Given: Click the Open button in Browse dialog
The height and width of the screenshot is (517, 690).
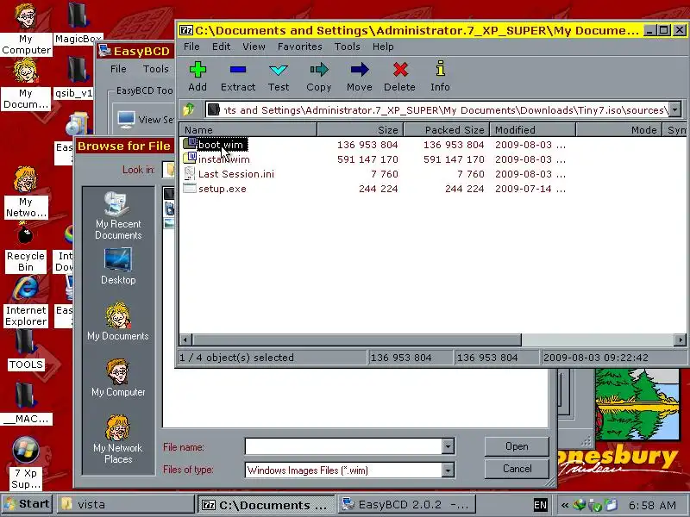Looking at the screenshot, I should [x=517, y=446].
